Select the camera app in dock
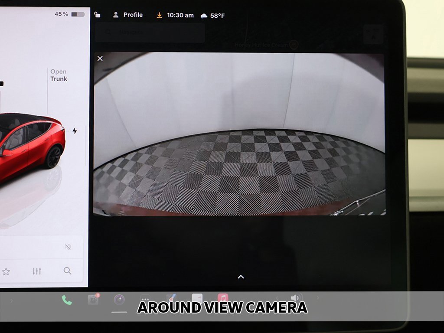This screenshot has width=444, height=333. (x=119, y=299)
